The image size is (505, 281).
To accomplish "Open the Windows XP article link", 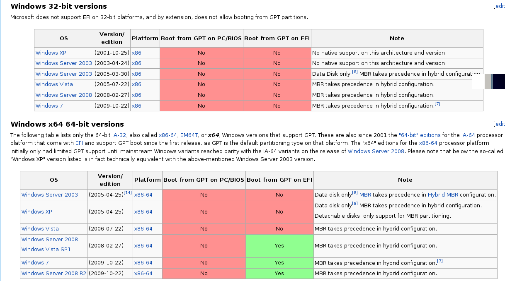I will [51, 53].
